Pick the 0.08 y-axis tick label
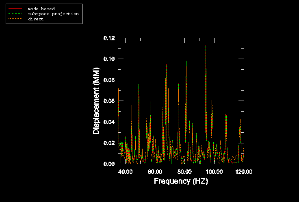299x202 pixels. 108,80
